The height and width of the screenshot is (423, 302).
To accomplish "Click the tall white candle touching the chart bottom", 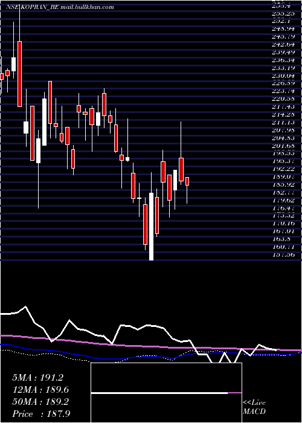I will [x=151, y=227].
